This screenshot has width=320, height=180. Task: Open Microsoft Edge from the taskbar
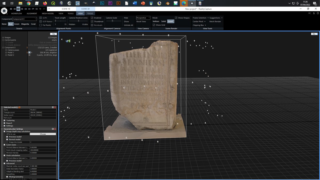[183, 3]
